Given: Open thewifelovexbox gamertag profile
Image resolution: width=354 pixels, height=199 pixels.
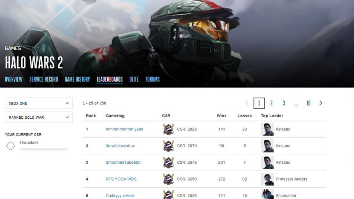Looking at the screenshot, I should (x=120, y=146).
